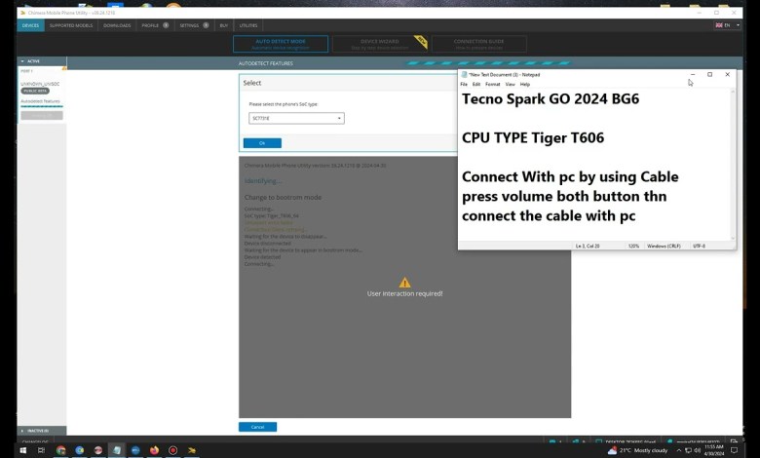This screenshot has height=458, width=760.
Task: Open the EN language dropdown
Action: [728, 25]
